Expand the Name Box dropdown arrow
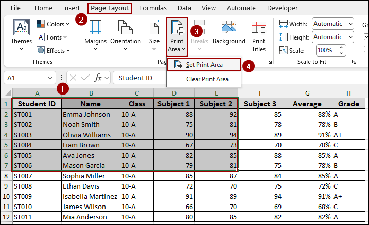This screenshot has width=369, height=225. (50, 78)
